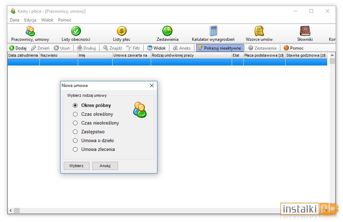343x222 pixels.
Task: Click the Filtr funnel button
Action: coord(133,48)
